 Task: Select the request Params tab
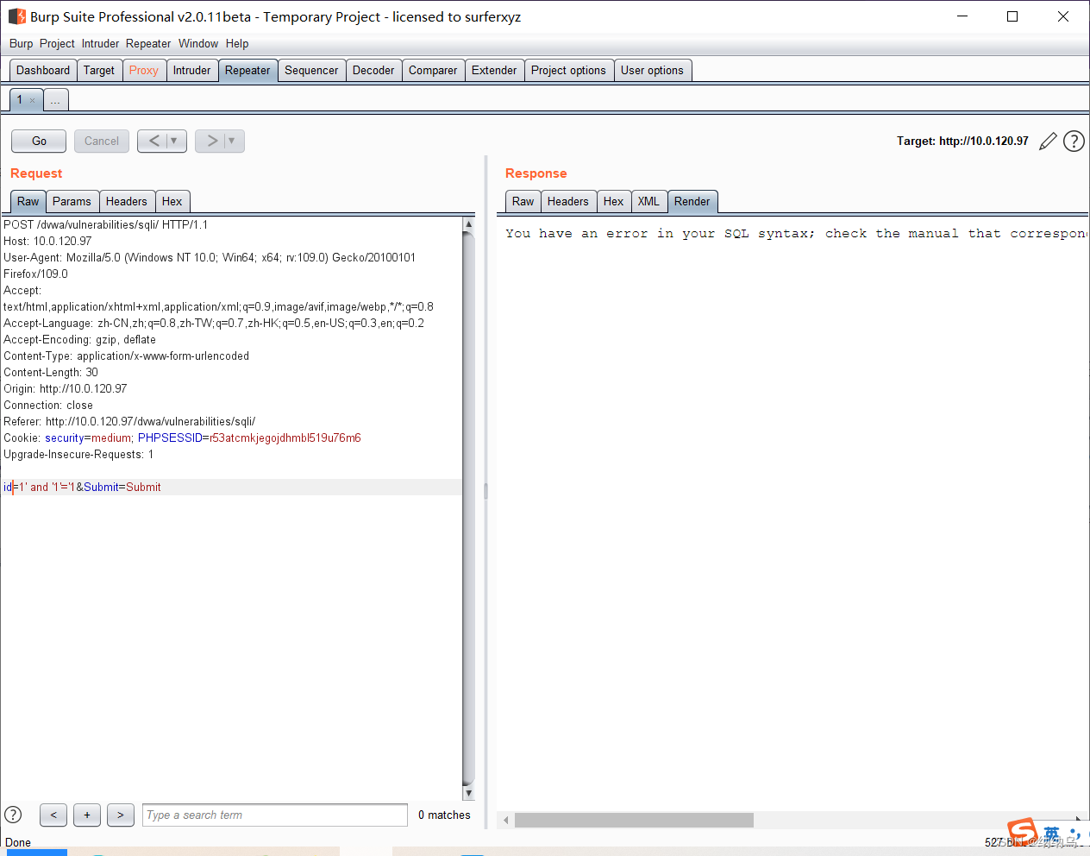[x=72, y=201]
